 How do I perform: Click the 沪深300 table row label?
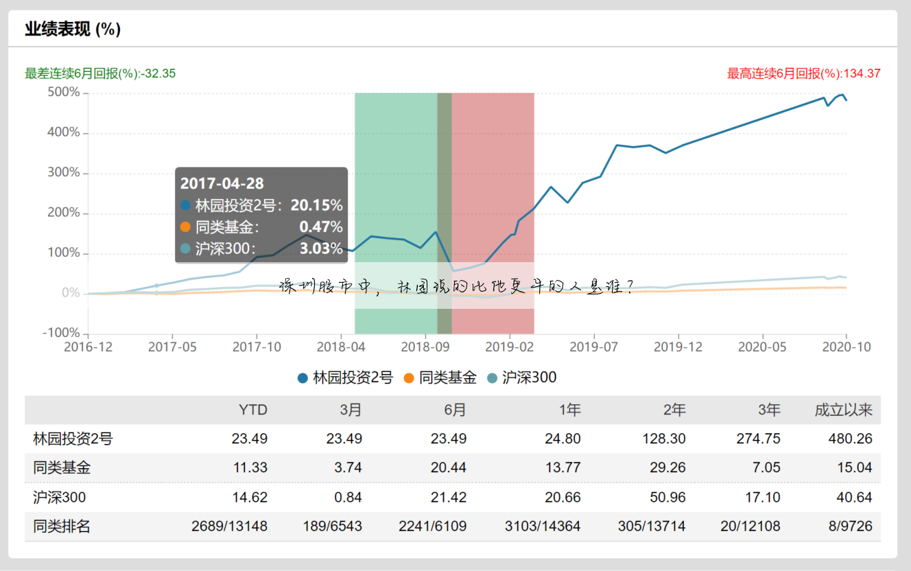59,497
